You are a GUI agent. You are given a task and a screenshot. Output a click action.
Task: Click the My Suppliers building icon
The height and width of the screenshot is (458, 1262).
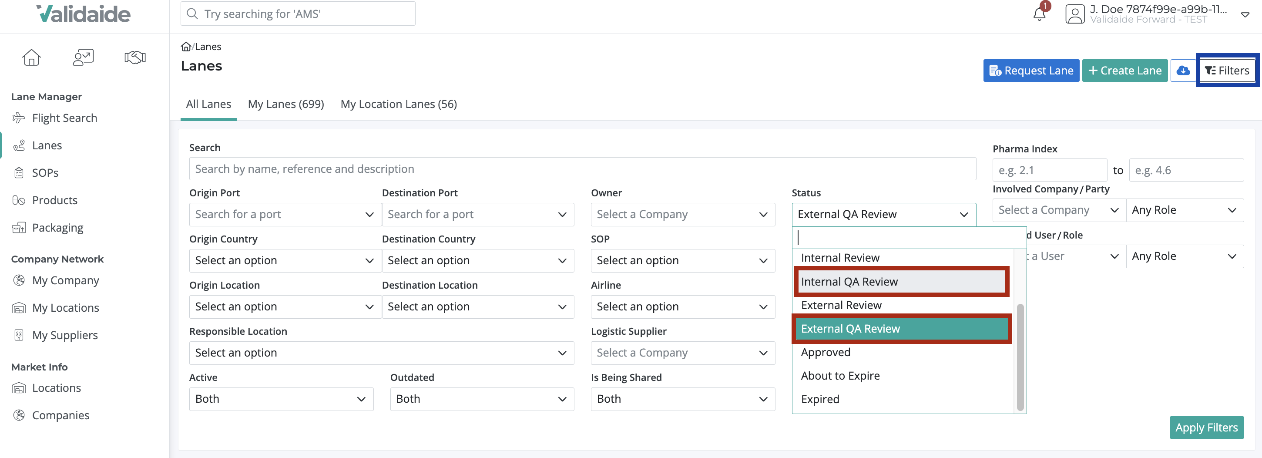pyautogui.click(x=19, y=335)
